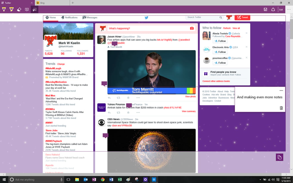Click the Followers count 1,331
The width and height of the screenshot is (293, 183).
[x=81, y=53]
